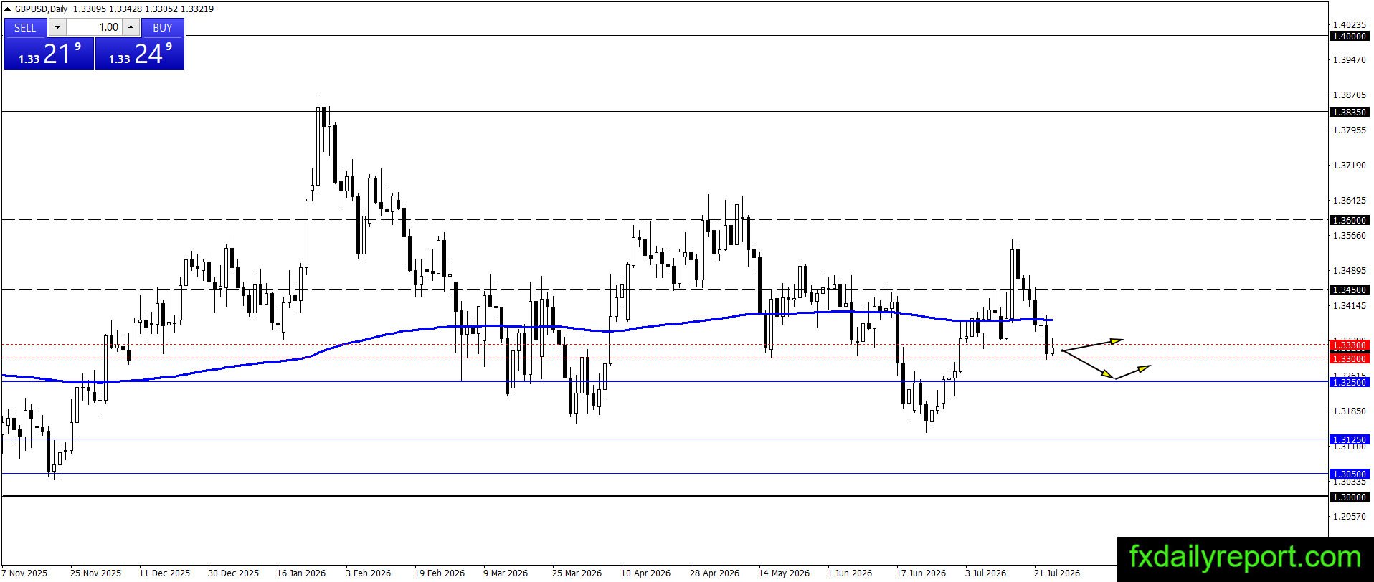Click the 1.30000 bottom level label
The height and width of the screenshot is (582, 1374).
(x=1349, y=497)
